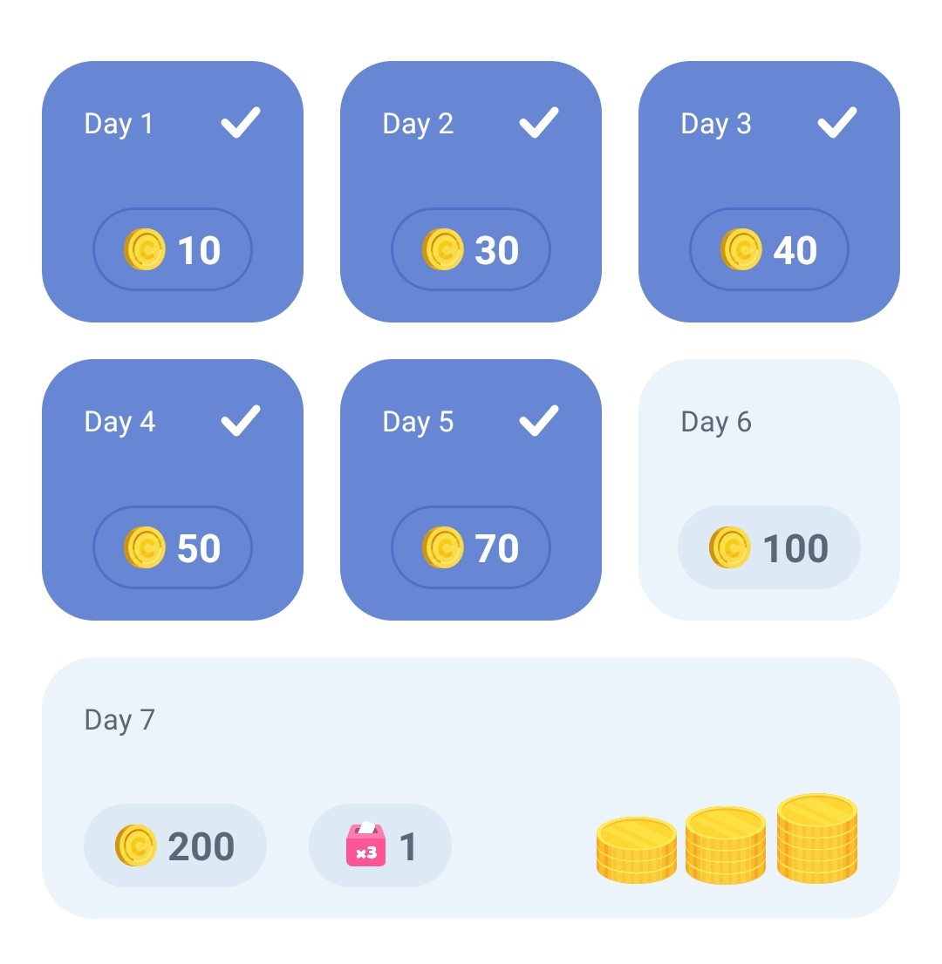This screenshot has width=942, height=964.
Task: Tap the Day 7 label
Action: [x=119, y=720]
